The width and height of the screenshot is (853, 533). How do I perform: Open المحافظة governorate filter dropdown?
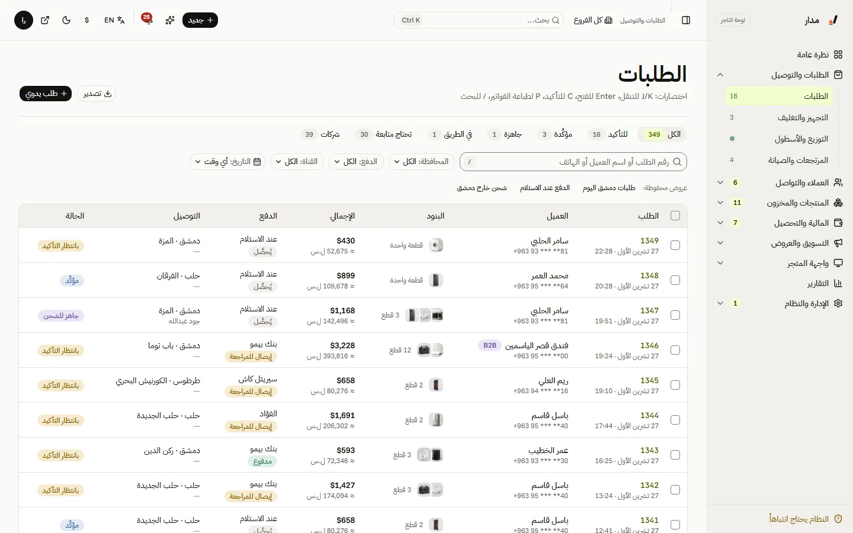(x=422, y=162)
